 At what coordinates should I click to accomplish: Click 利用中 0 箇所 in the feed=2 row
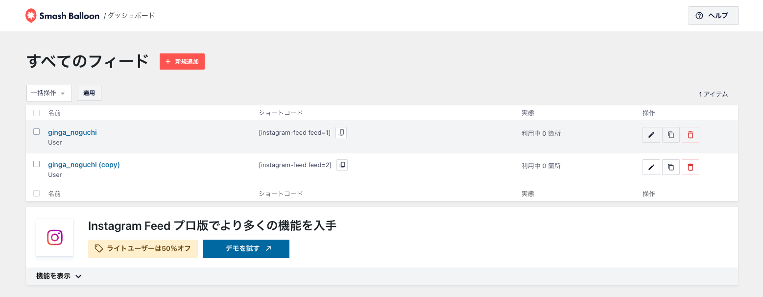[541, 166]
